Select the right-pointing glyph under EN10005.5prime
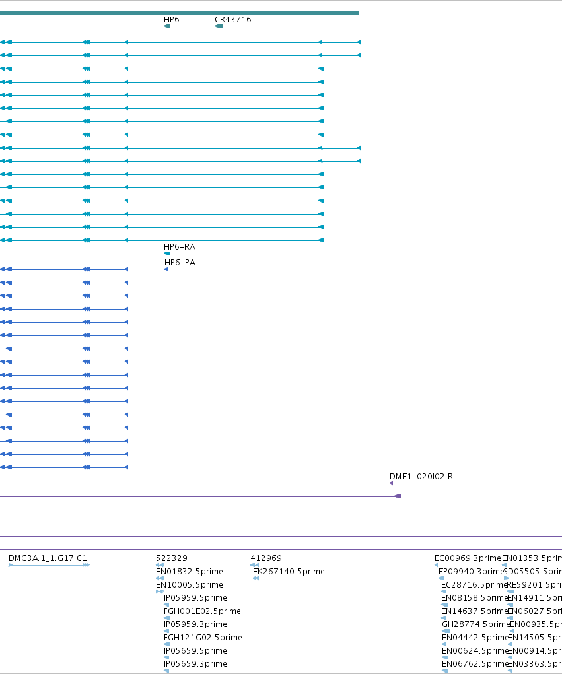Image resolution: width=562 pixels, height=674 pixels. click(160, 591)
